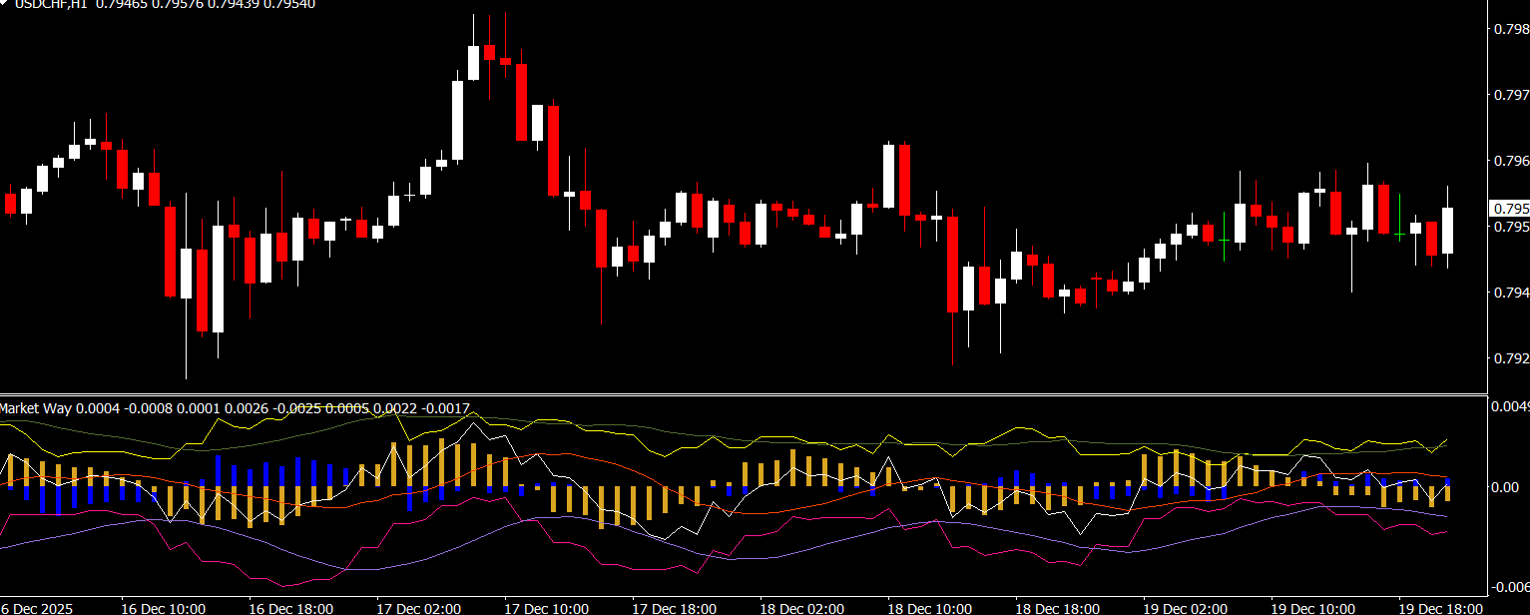Select the 17 Dec 18:00 time label
This screenshot has width=1530, height=615.
(674, 607)
